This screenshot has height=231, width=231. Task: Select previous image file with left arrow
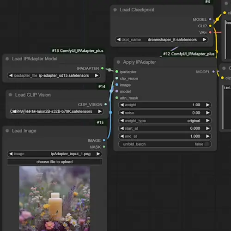click(11, 154)
